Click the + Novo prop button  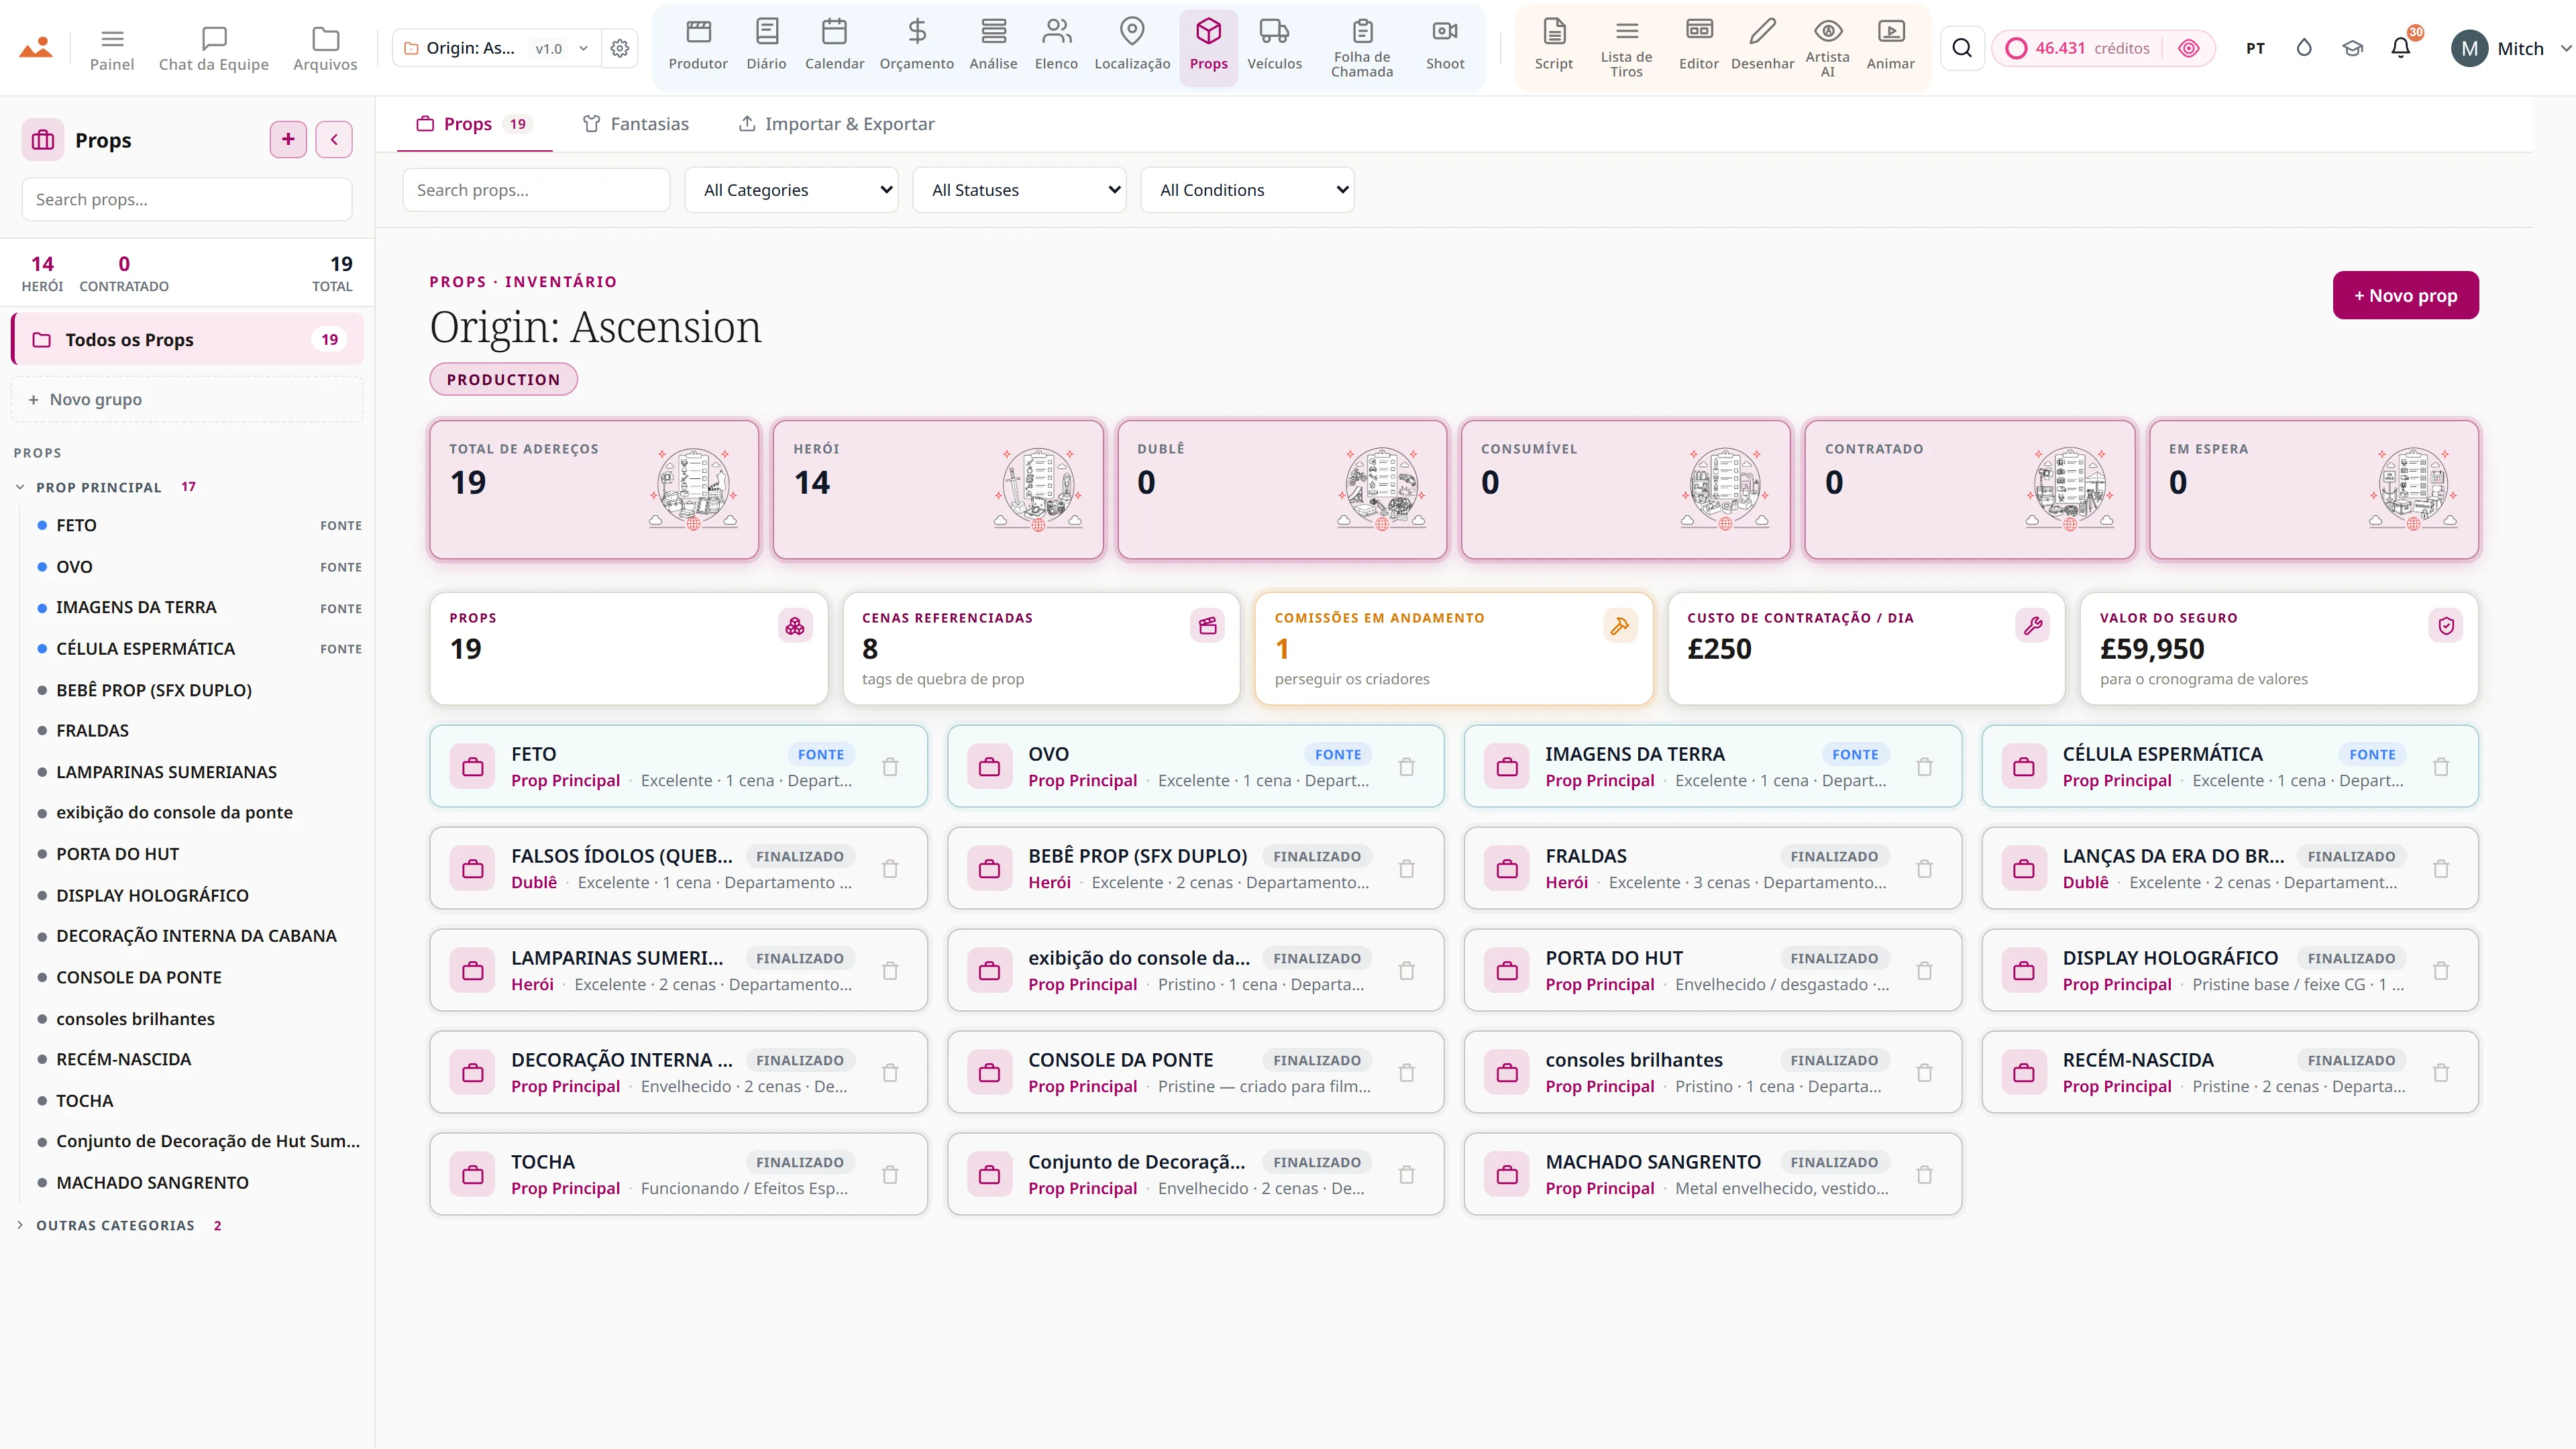point(2405,296)
